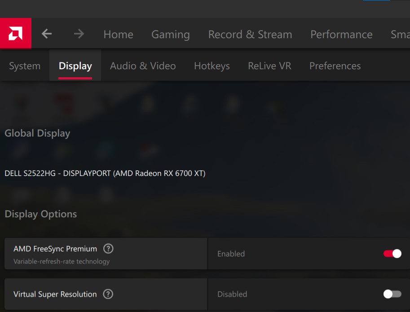410x312 pixels.
Task: Switch to the Audio & Video sub-tab
Action: 143,66
